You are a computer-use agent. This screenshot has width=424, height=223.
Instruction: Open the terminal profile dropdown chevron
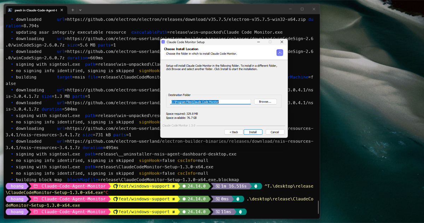pos(80,10)
